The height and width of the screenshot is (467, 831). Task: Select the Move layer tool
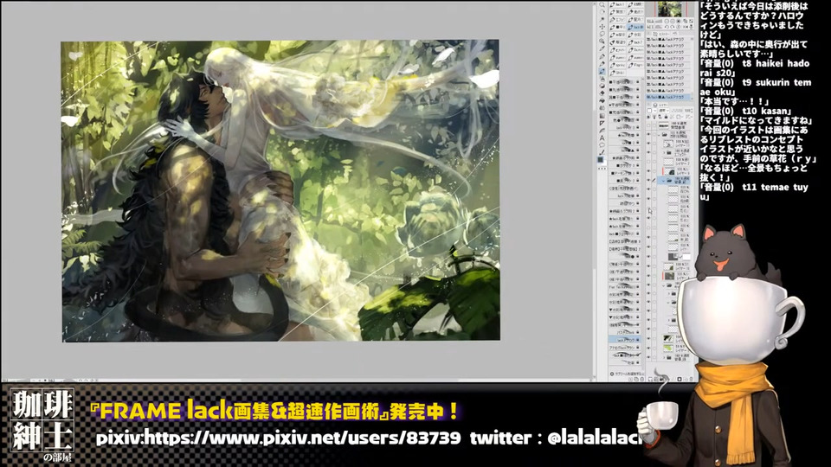point(602,27)
